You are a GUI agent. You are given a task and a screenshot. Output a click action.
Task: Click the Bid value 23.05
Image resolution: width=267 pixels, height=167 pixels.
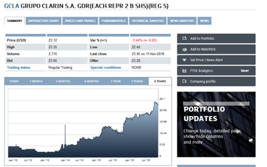[x=53, y=61]
